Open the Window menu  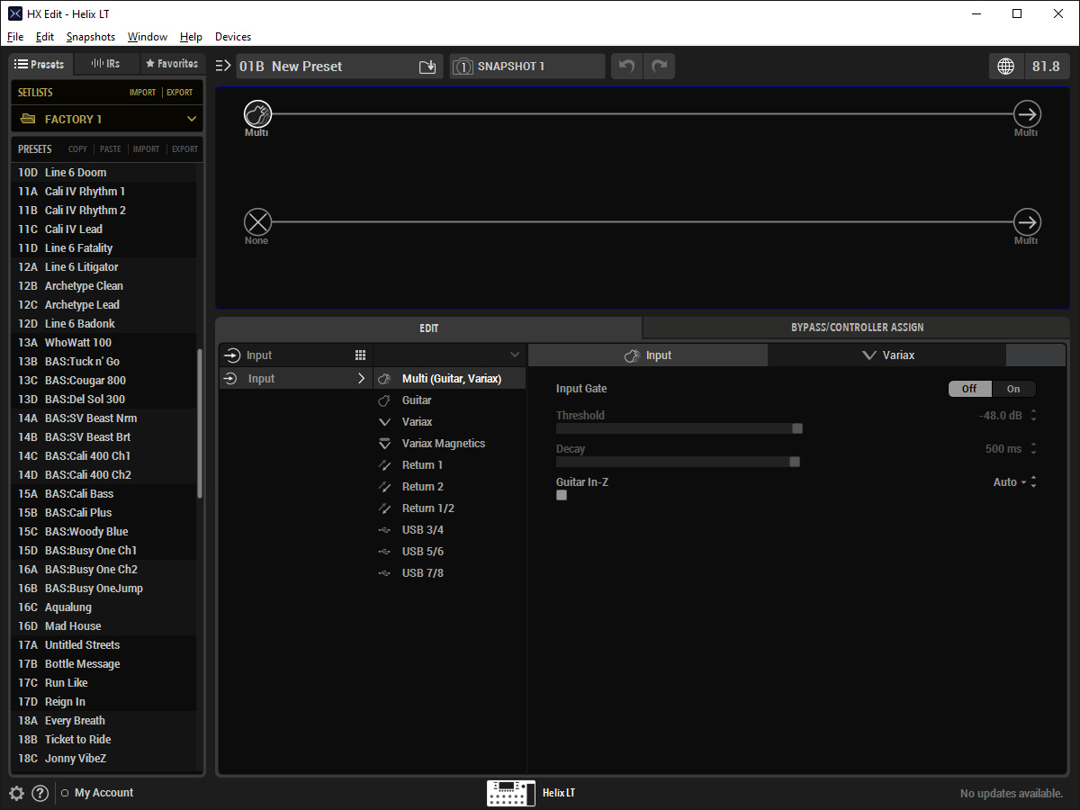pyautogui.click(x=148, y=37)
